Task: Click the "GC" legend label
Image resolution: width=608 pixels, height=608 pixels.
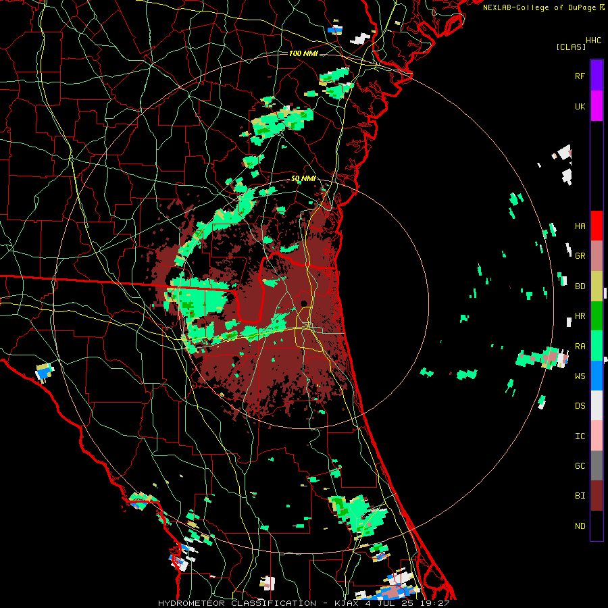Action: click(580, 466)
